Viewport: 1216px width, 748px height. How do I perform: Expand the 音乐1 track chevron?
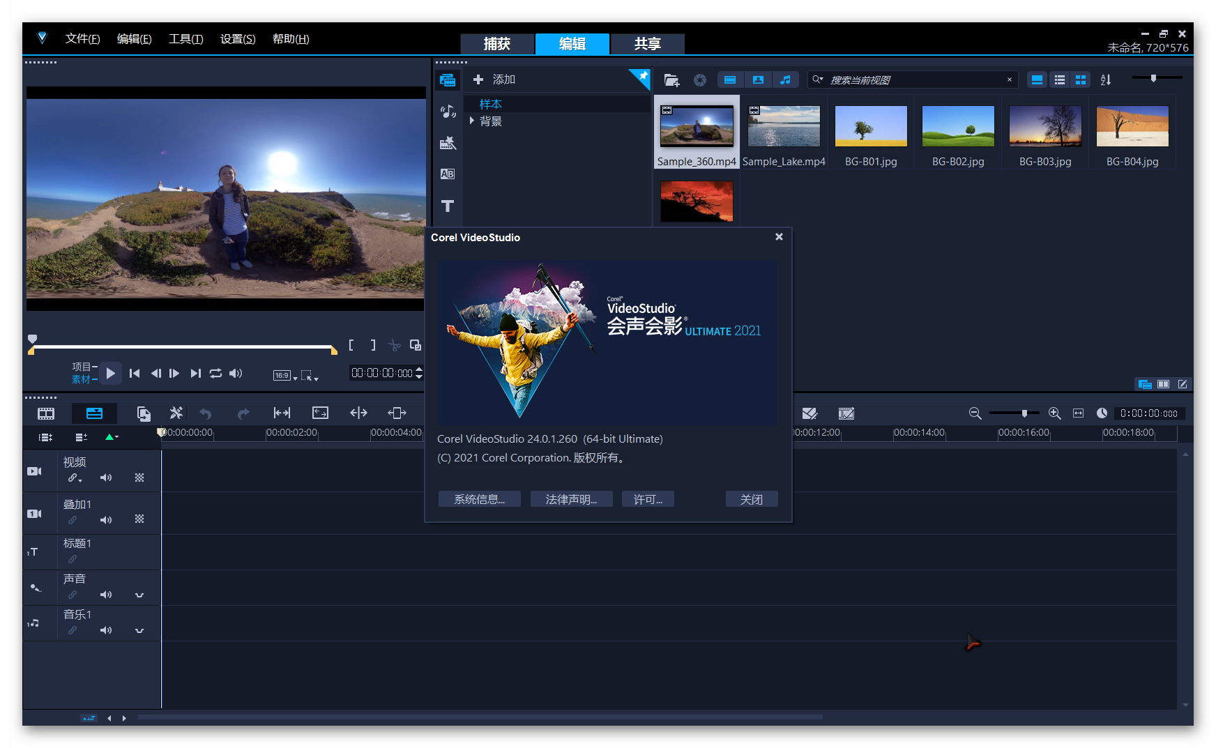point(139,631)
